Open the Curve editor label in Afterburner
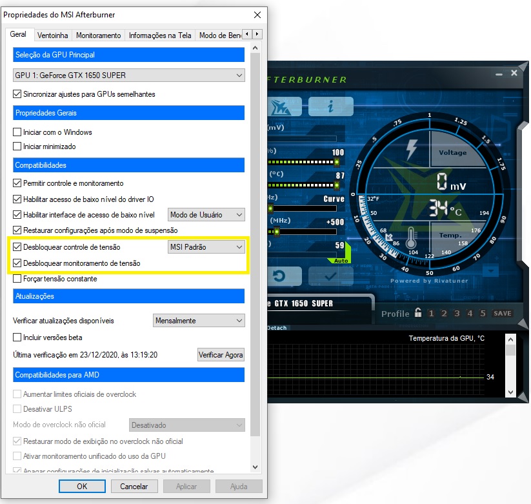This screenshot has height=504, width=531. click(334, 199)
